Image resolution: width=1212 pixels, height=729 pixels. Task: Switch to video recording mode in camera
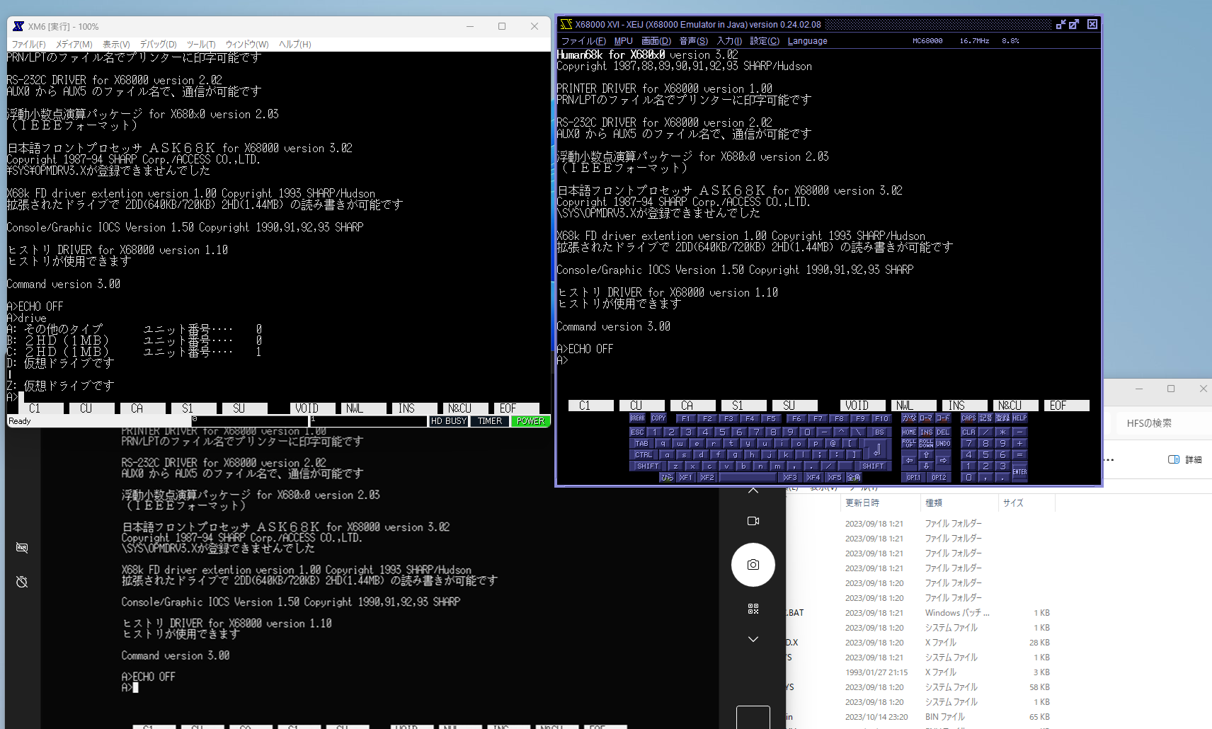[x=753, y=521]
